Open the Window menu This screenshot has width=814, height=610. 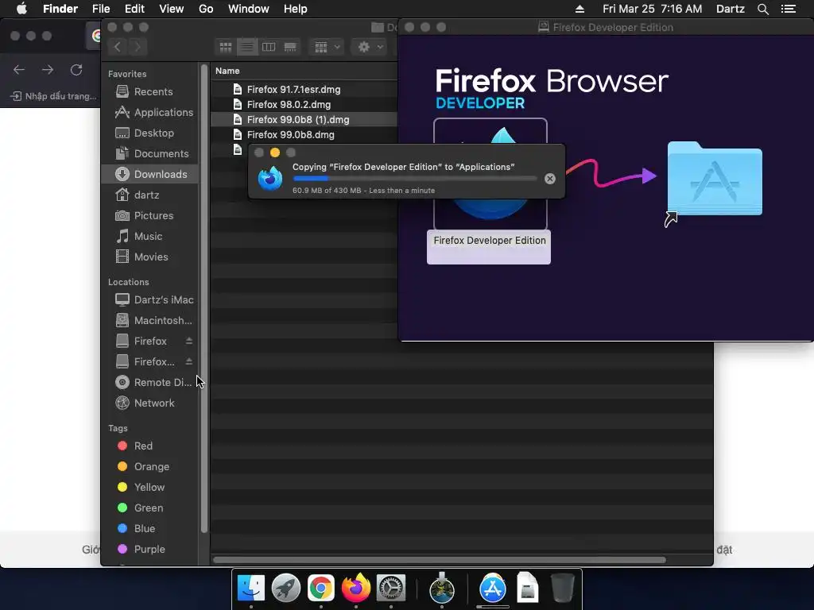(x=249, y=9)
